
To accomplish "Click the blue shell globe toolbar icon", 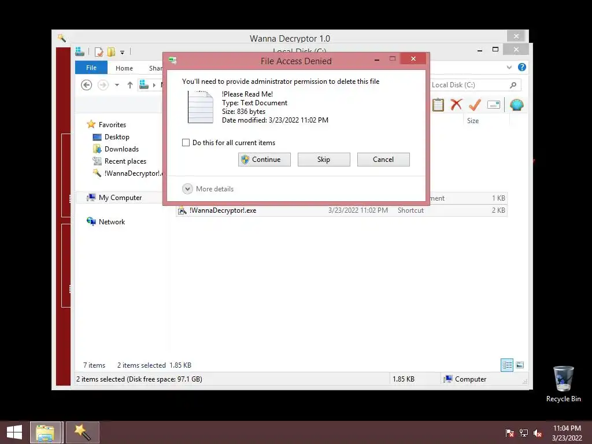I will [516, 105].
